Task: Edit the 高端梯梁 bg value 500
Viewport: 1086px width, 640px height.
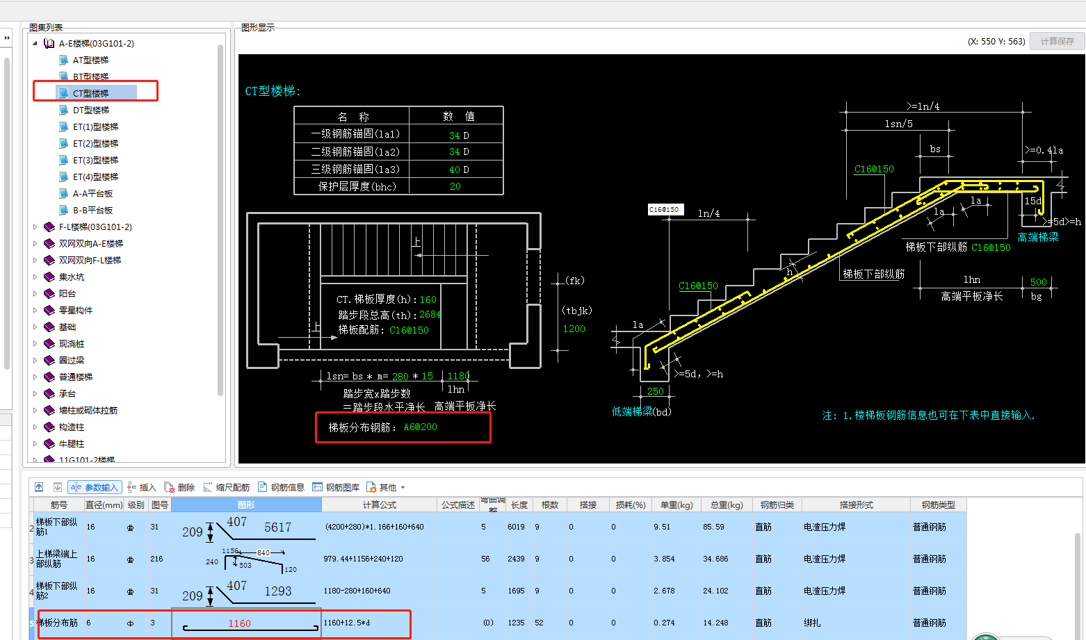Action: (x=1039, y=282)
